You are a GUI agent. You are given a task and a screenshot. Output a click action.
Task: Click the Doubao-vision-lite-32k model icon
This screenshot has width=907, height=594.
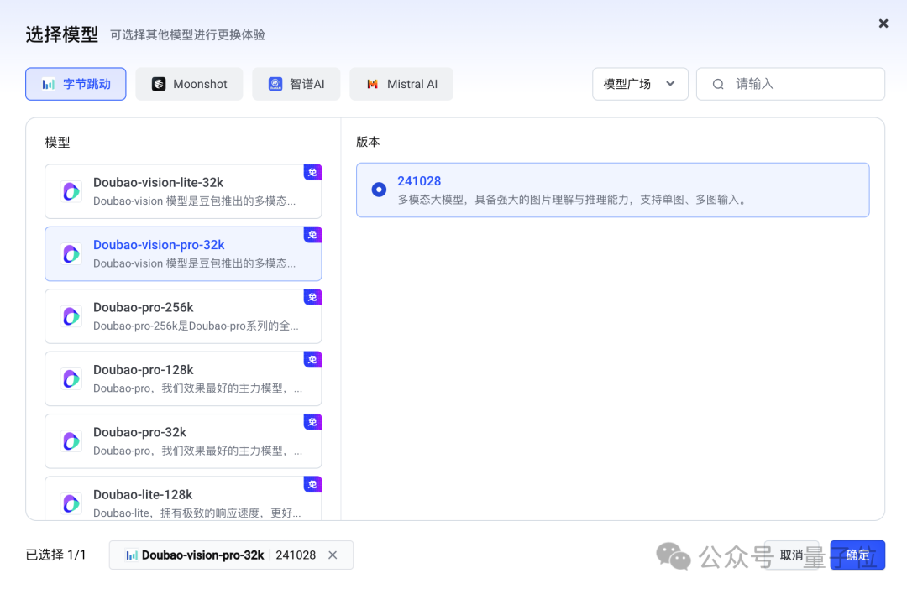71,191
